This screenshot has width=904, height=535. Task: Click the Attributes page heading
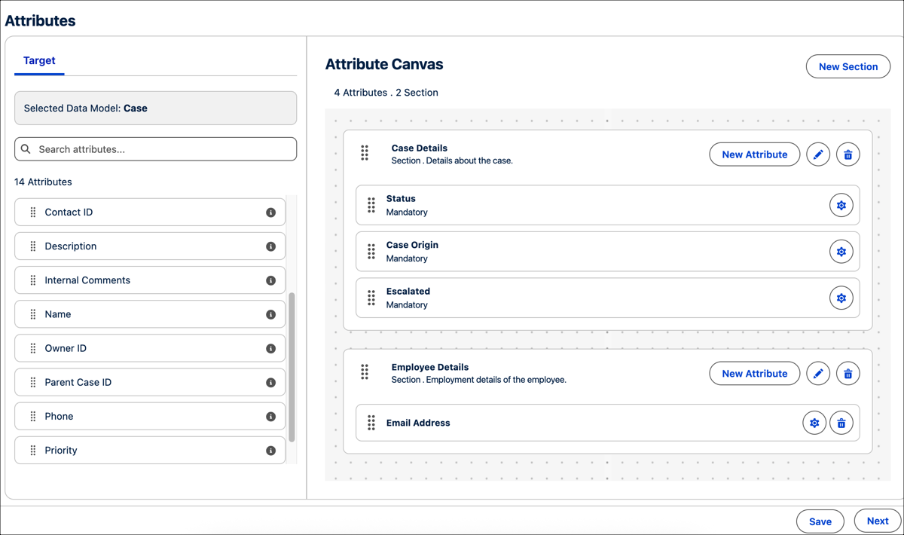click(x=41, y=21)
